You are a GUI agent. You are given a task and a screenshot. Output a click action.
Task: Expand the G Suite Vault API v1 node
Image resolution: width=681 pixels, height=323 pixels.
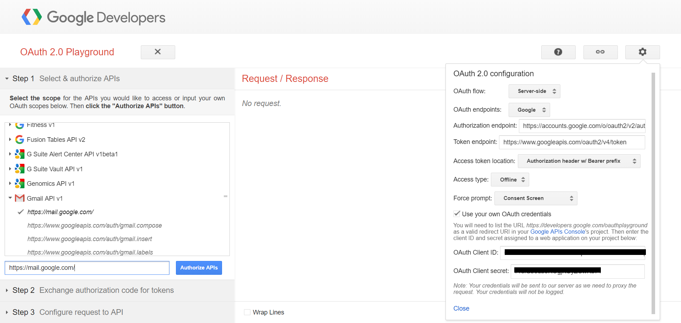10,169
